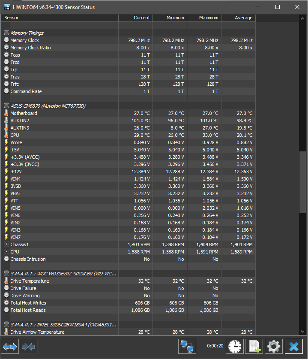Select the AUXTIN3 sensor row
Image resolution: width=308 pixels, height=359 pixels.
[128, 128]
